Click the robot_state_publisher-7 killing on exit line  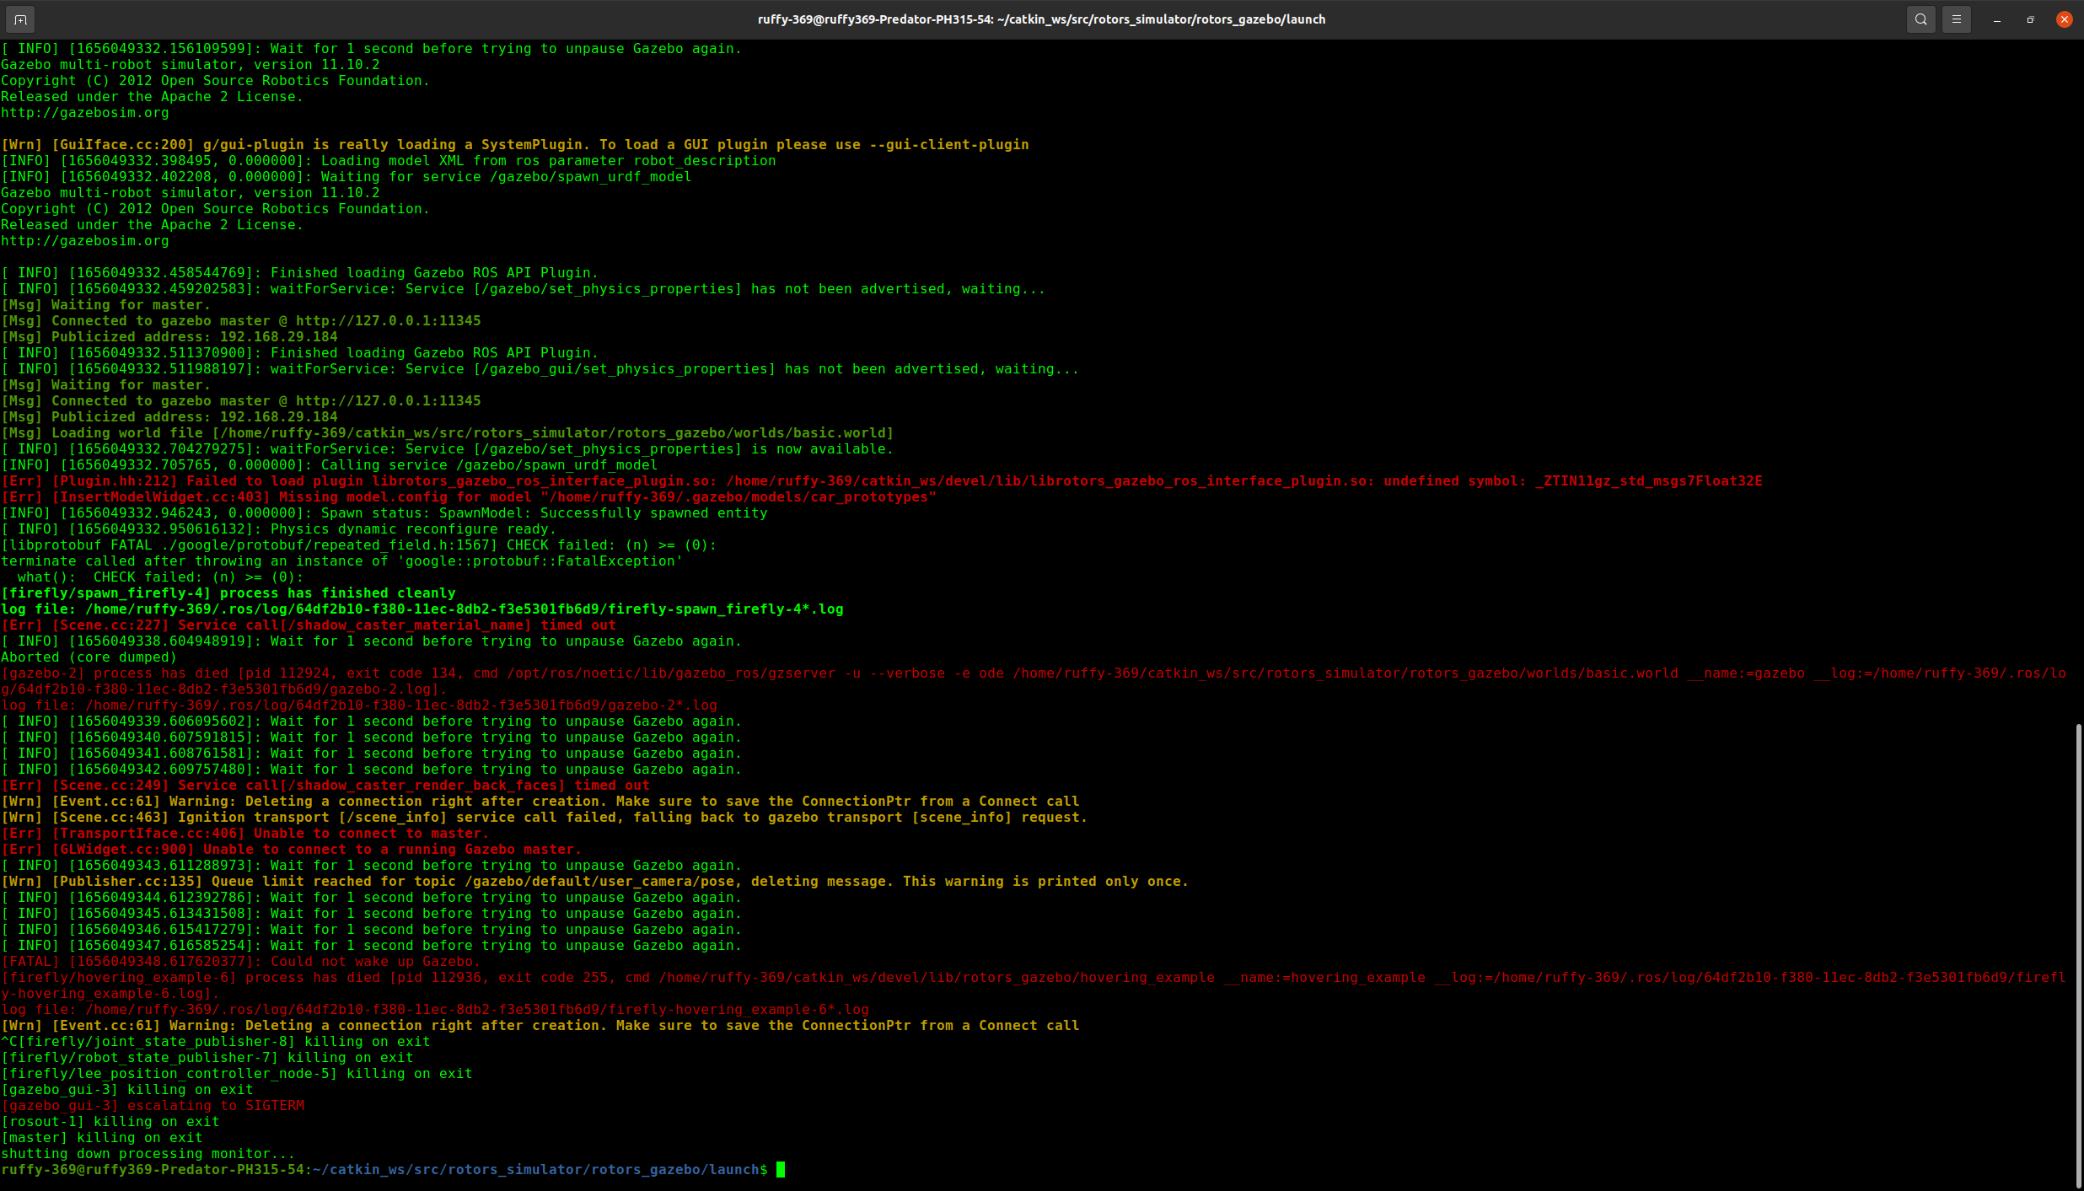207,1058
